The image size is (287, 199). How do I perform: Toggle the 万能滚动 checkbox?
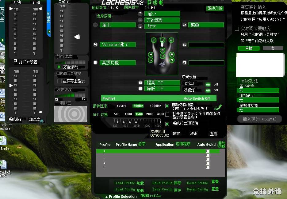point(59,67)
